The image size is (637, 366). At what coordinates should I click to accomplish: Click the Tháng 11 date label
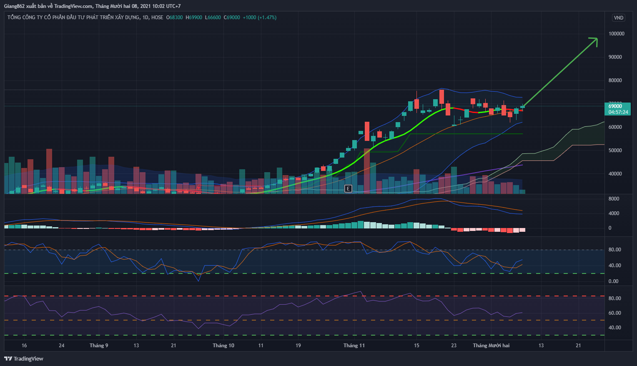click(354, 346)
